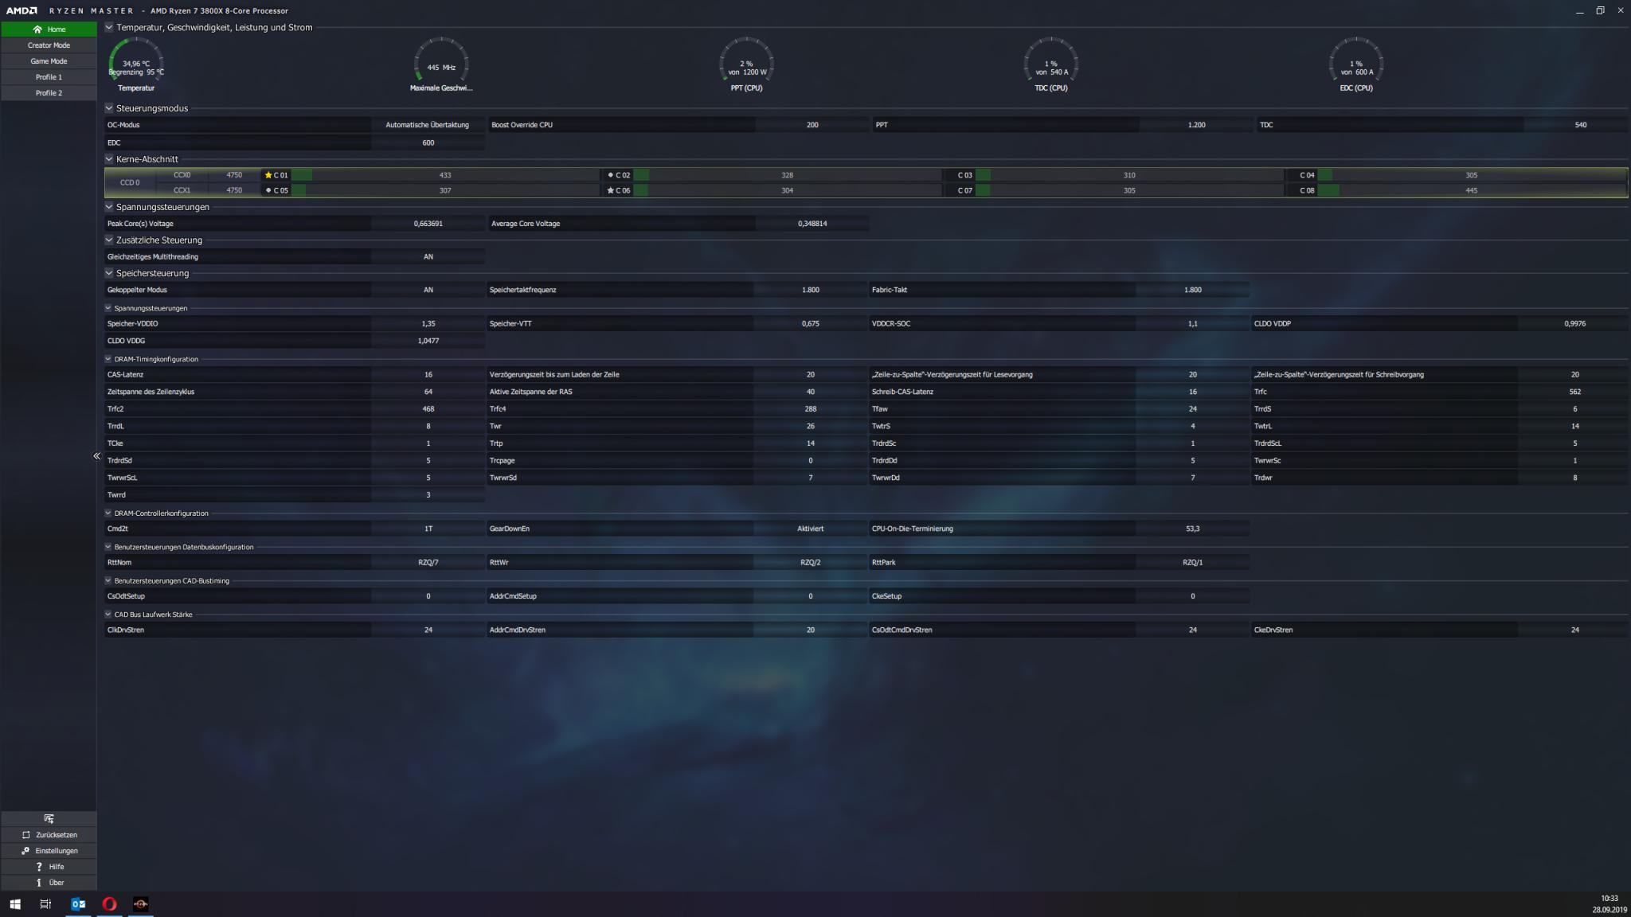Click star marker on core C 06

[610, 190]
